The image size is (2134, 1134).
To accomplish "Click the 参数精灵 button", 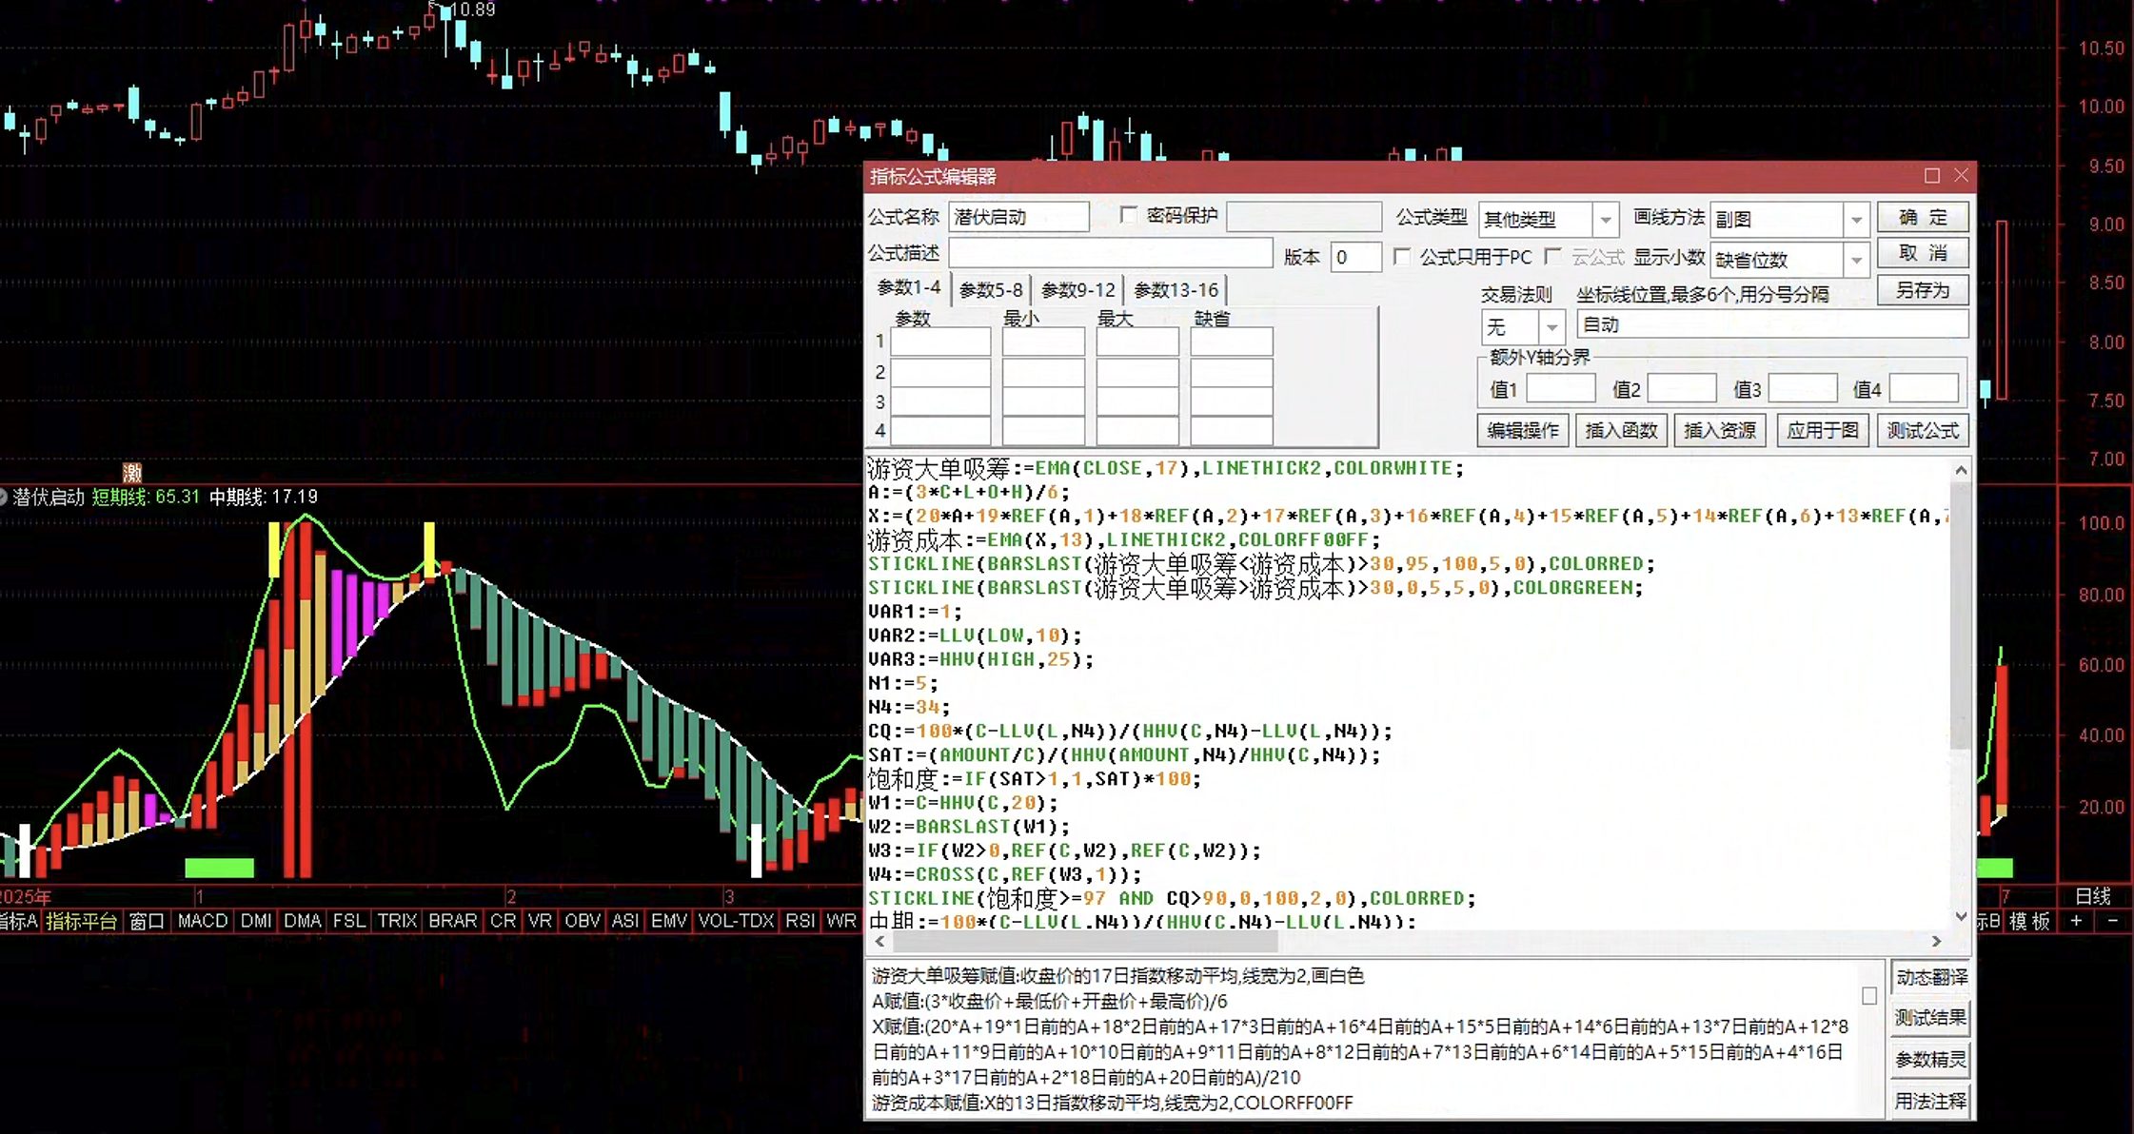I will tap(1931, 1060).
